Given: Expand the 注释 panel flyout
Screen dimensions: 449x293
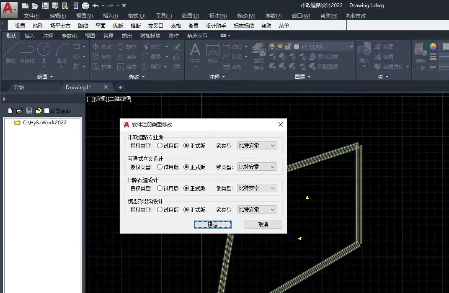Looking at the screenshot, I should point(217,77).
